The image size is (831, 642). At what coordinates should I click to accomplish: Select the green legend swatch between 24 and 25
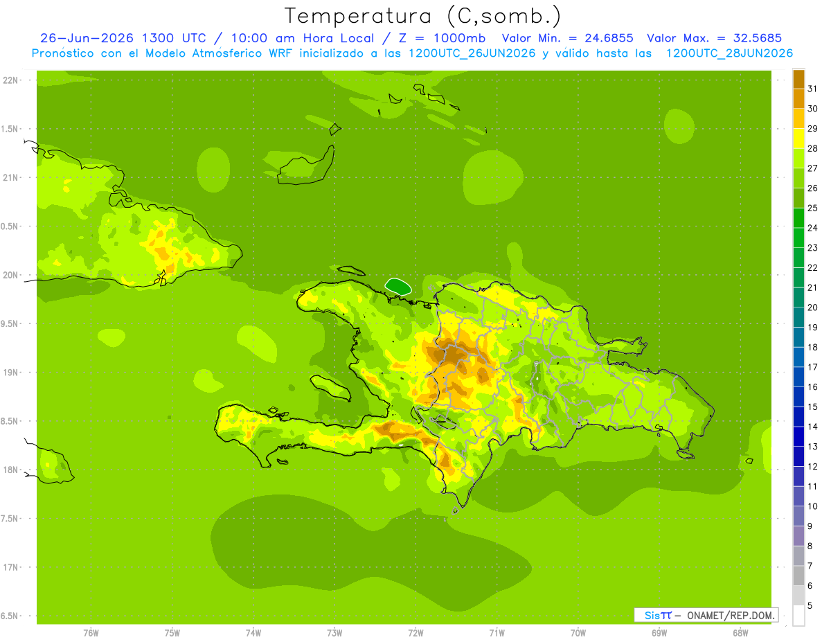[798, 217]
